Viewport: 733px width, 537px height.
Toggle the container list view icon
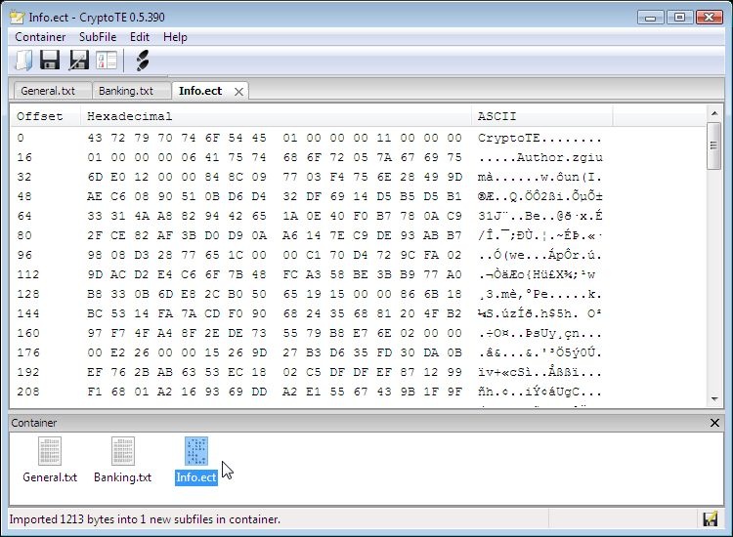coord(107,61)
